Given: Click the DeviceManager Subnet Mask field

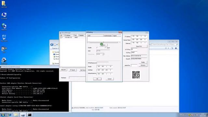Looking at the screenshot, I should [x=139, y=40].
